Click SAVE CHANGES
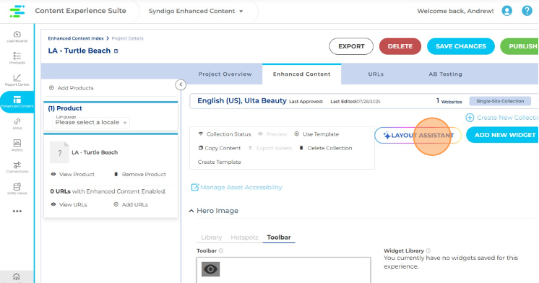Screen dimensions: 539x283 (x=461, y=46)
